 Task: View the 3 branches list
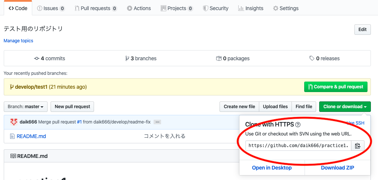tap(141, 58)
